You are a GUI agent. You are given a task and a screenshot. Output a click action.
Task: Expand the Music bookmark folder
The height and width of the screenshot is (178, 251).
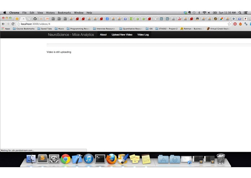[x=59, y=29]
